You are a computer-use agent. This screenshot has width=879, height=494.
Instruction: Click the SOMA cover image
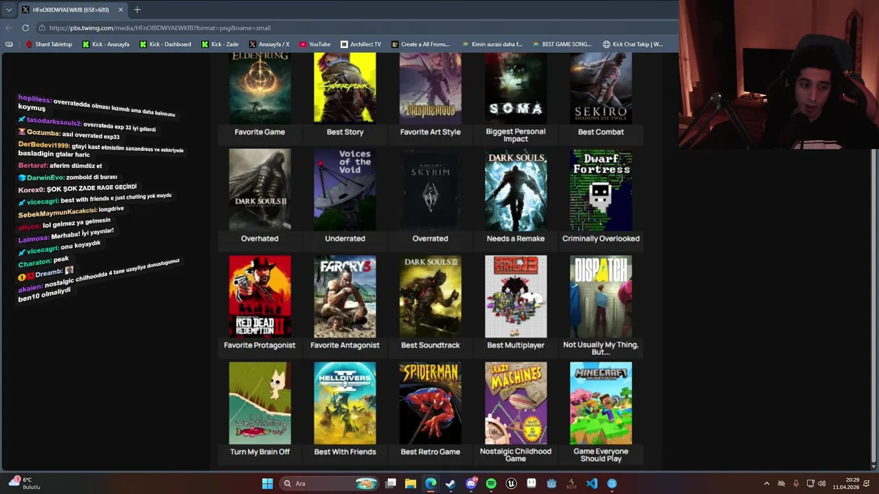[x=516, y=88]
